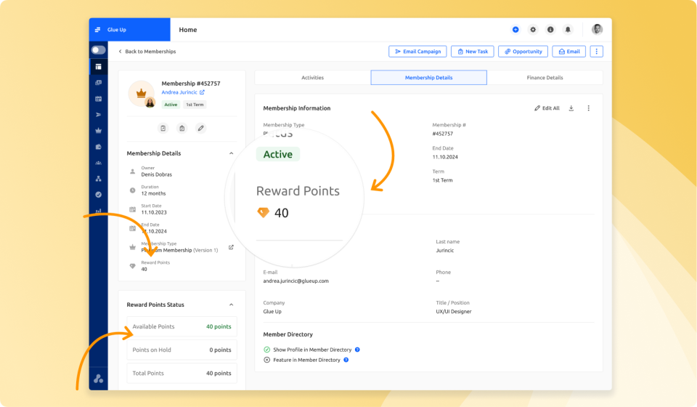The image size is (697, 407).
Task: Collapse the Membership Details section
Action: (231, 153)
